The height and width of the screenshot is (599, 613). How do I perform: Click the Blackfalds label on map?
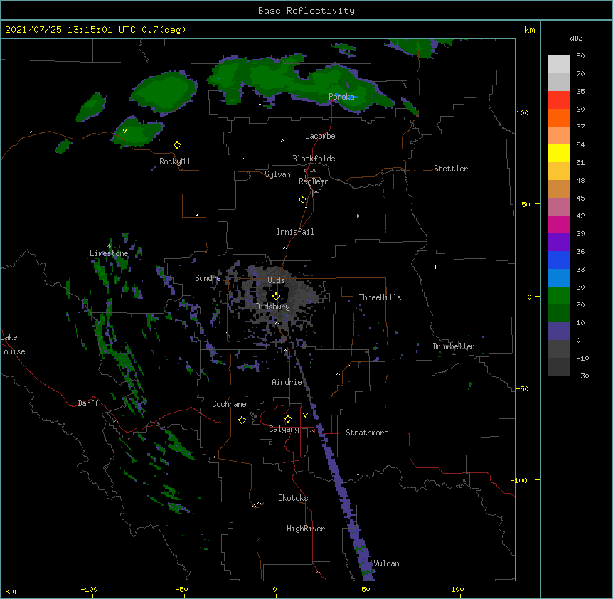(314, 159)
